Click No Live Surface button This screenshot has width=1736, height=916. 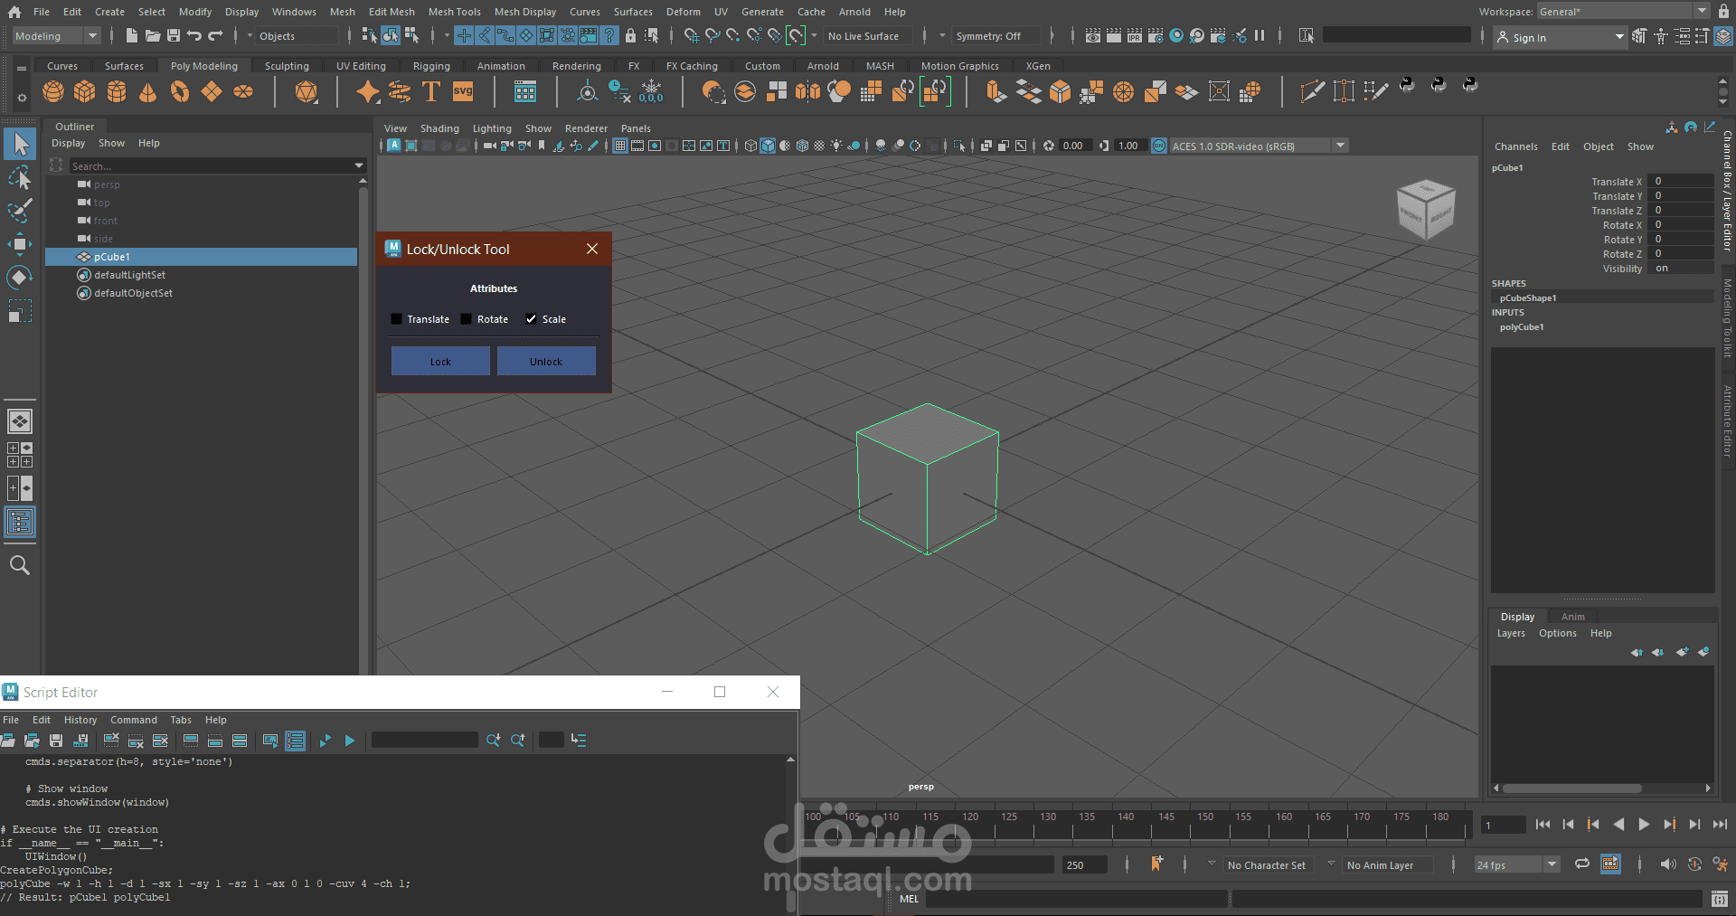click(863, 36)
